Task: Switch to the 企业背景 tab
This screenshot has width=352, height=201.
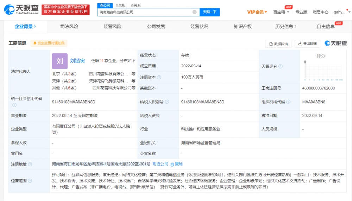Action: (25, 26)
